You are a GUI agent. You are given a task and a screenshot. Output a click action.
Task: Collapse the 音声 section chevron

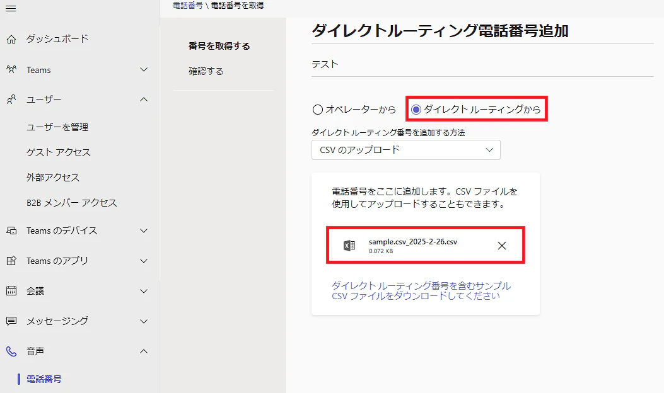click(x=144, y=351)
